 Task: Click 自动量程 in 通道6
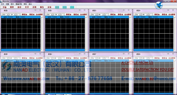(x=83, y=58)
